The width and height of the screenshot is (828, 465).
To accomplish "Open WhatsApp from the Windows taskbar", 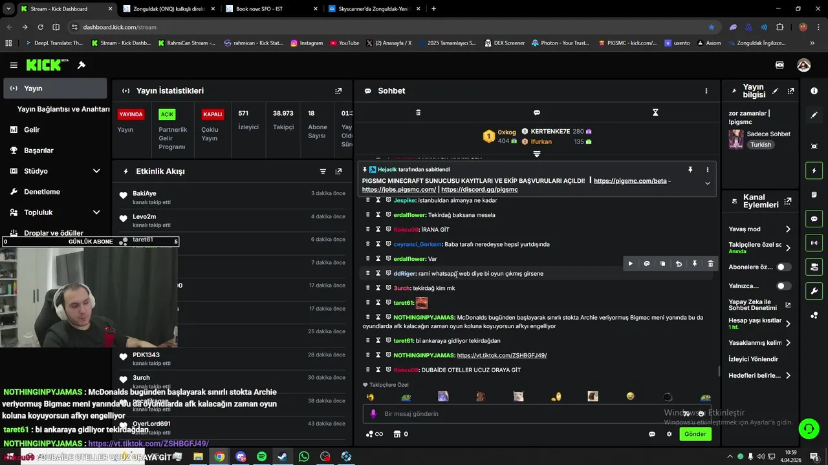I will (304, 457).
